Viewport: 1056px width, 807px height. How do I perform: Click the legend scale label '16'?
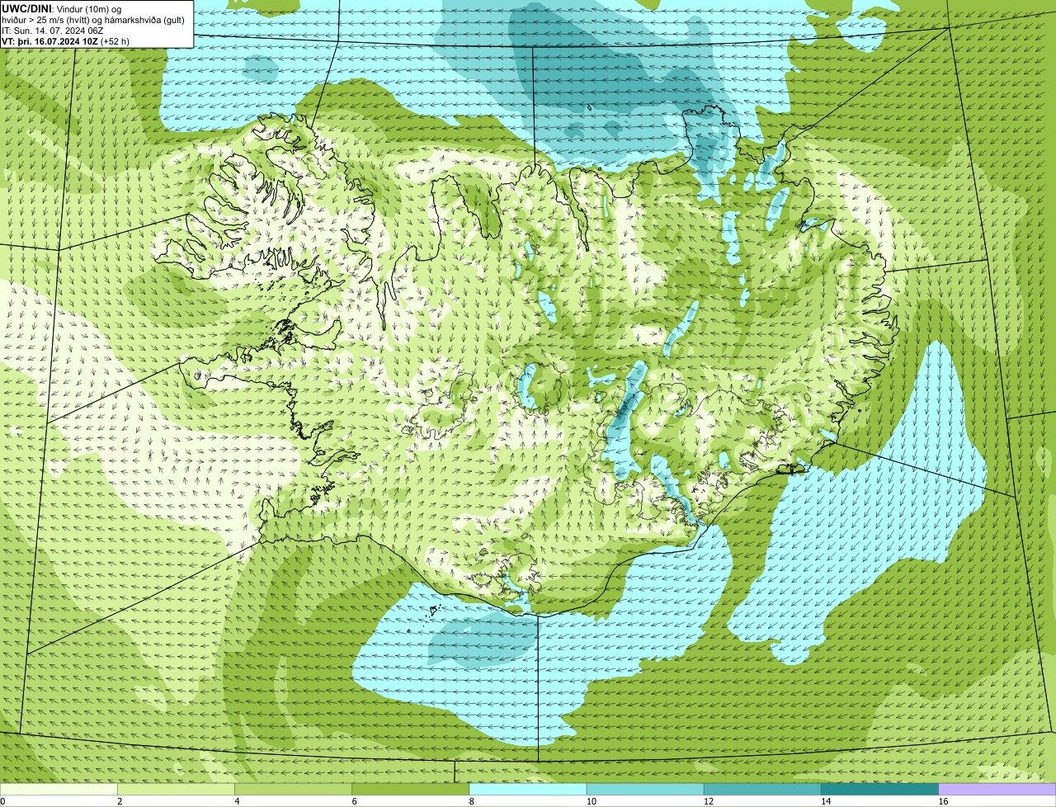point(943,801)
